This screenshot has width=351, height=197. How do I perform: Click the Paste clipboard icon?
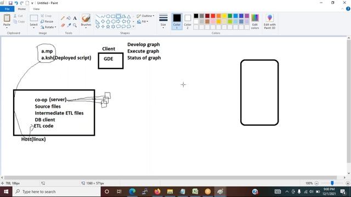pos(7,18)
